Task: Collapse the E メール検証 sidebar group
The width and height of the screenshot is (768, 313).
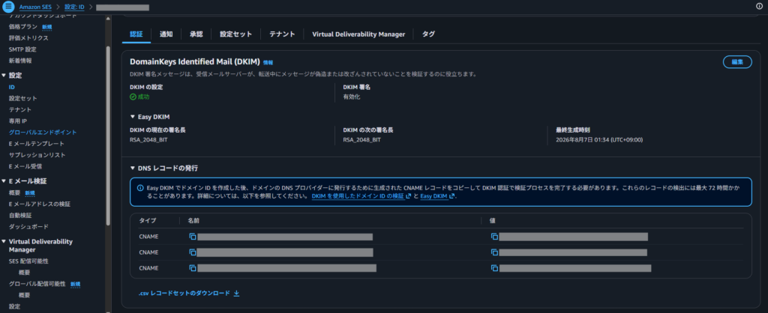Action: pos(4,181)
